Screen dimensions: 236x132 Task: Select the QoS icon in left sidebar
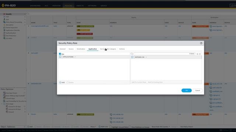click(x=4, y=19)
